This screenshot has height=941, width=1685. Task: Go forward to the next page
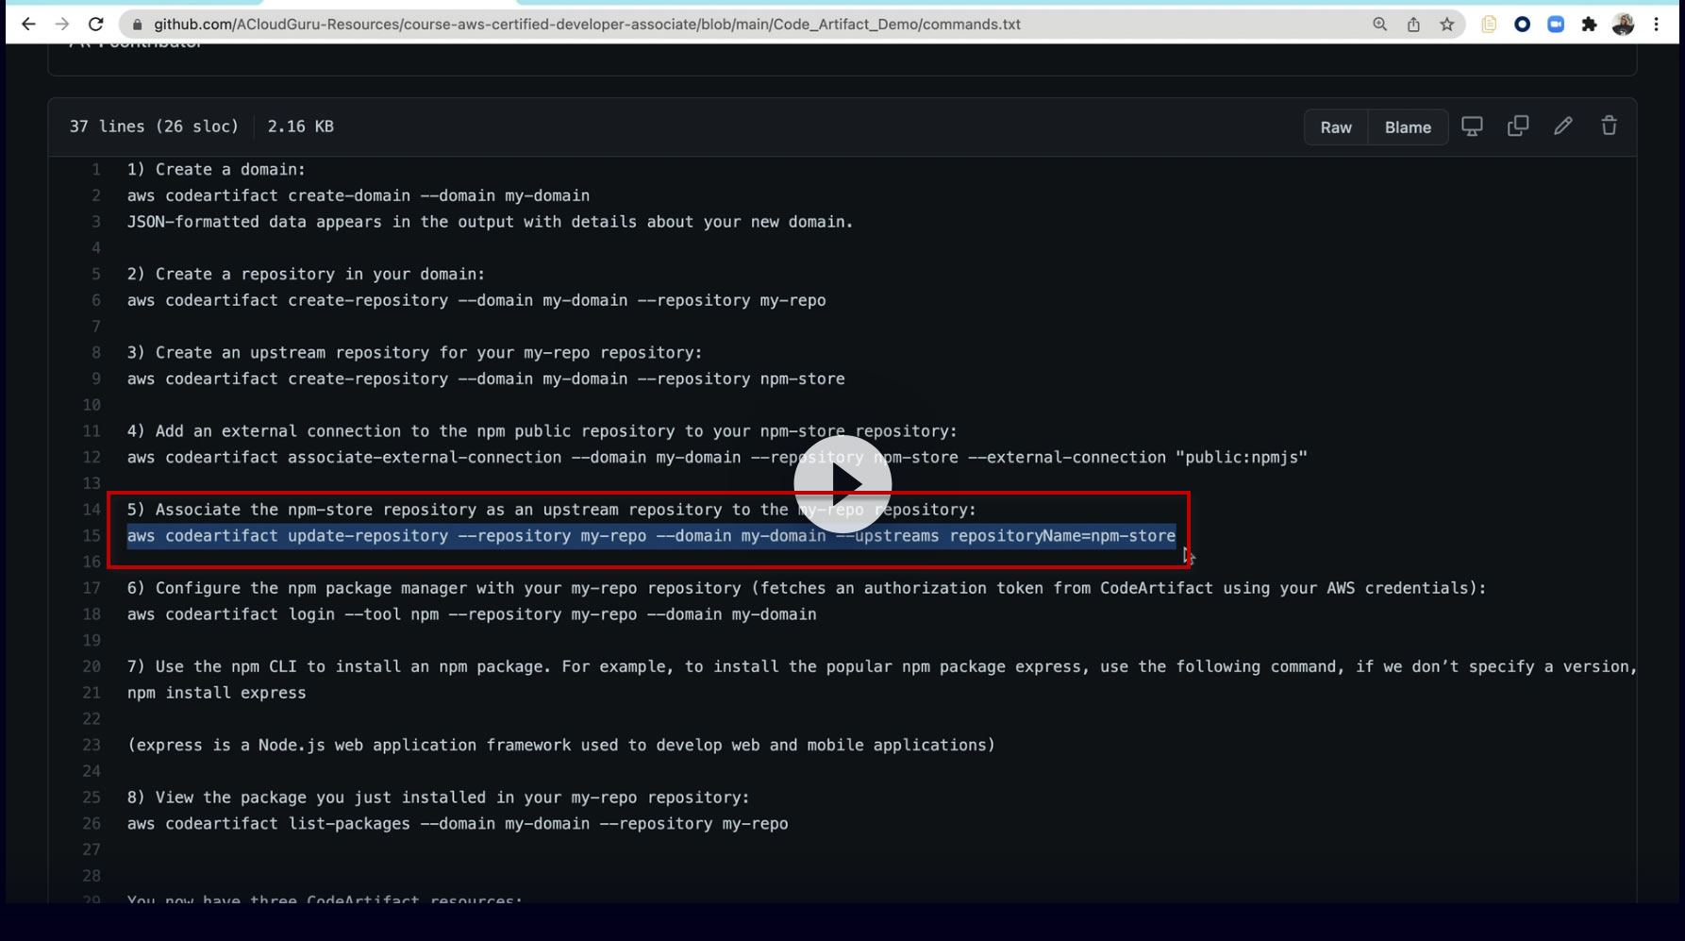coord(62,25)
